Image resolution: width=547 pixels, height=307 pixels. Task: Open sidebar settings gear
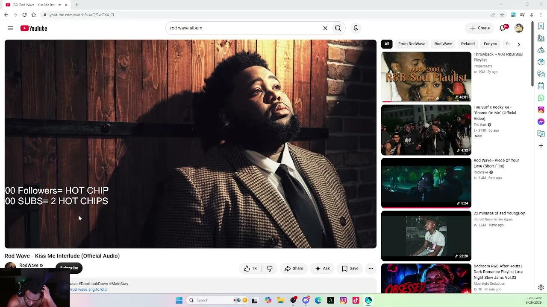pos(541,287)
